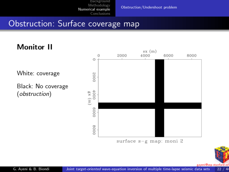The width and height of the screenshot is (229, 172).
Task: Jump to the Methodology section
Action: click(x=99, y=5)
